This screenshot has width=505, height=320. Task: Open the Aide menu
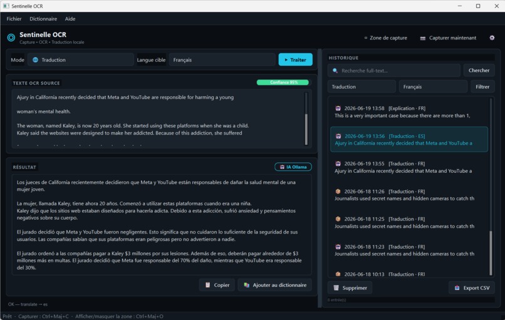(x=70, y=19)
